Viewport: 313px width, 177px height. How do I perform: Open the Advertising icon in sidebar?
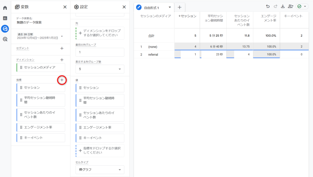[x=5, y=39]
